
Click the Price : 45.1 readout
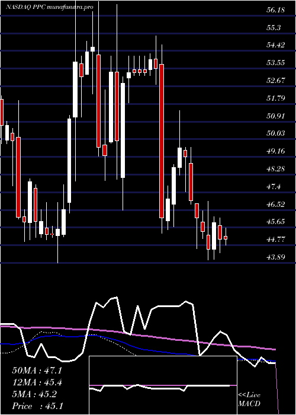(x=37, y=406)
